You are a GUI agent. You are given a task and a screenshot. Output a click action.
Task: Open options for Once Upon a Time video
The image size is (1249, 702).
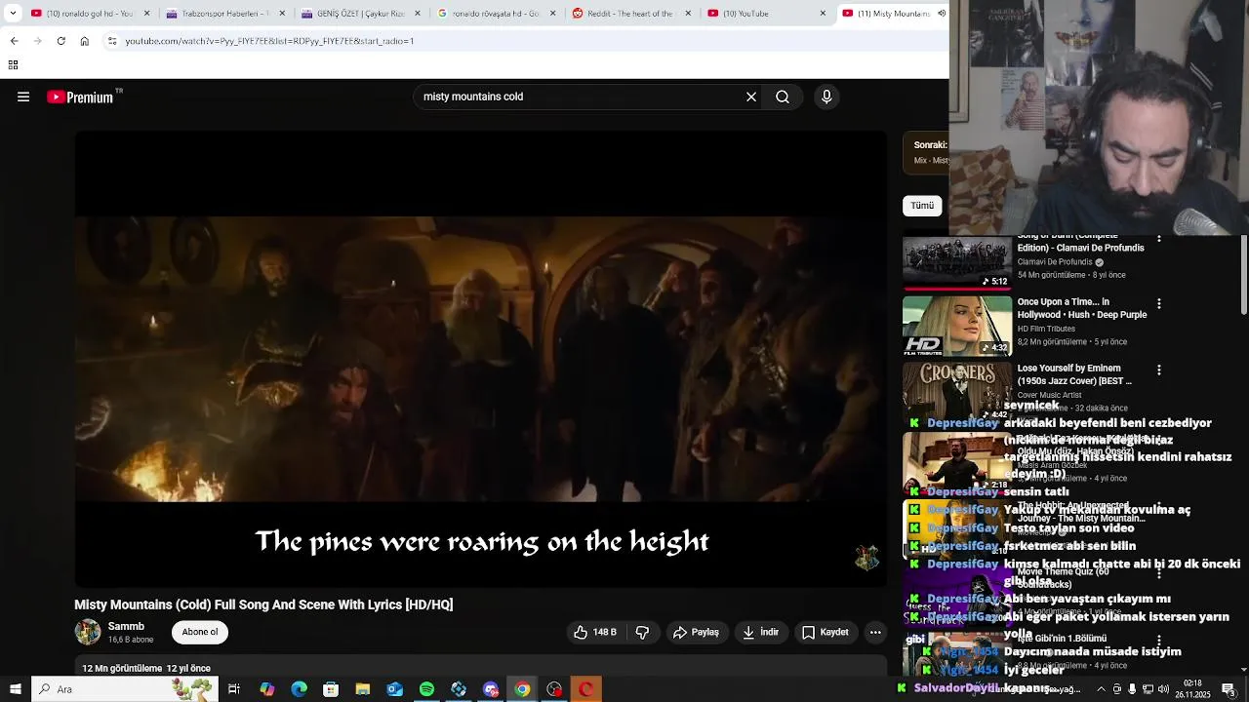1159,304
